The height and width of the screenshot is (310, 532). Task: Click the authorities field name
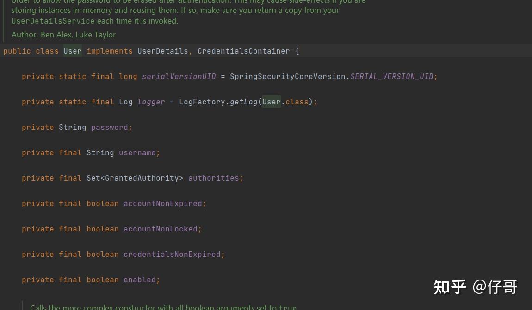pos(213,178)
